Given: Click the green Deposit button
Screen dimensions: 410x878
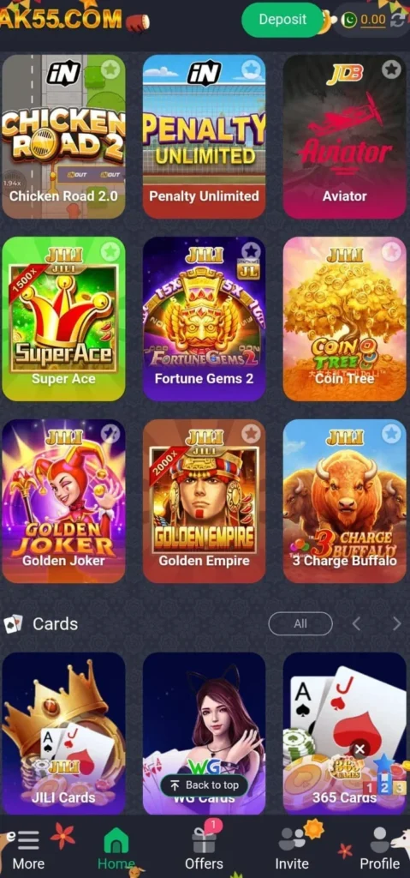Looking at the screenshot, I should click(282, 20).
